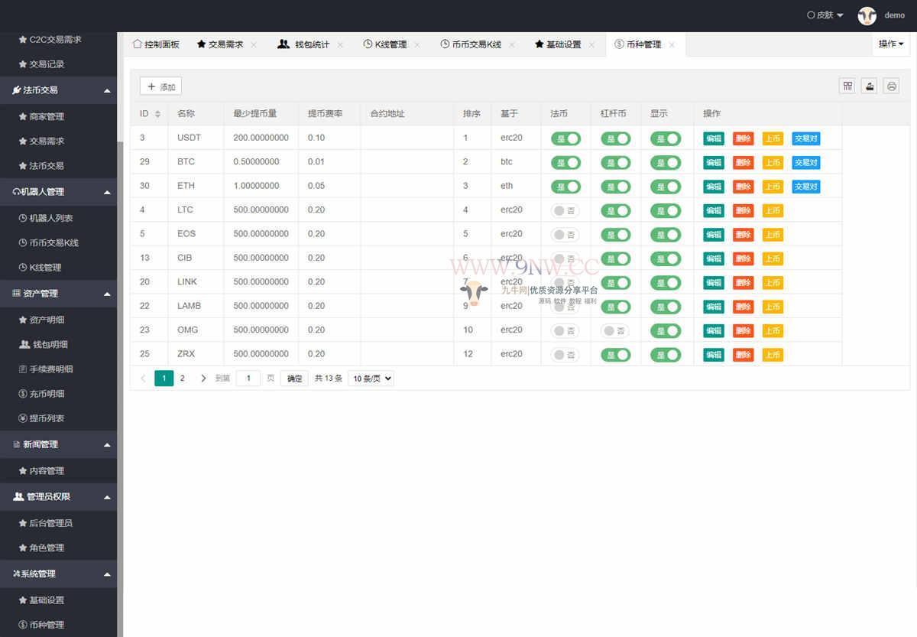The height and width of the screenshot is (637, 917).
Task: Click the demo user avatar
Action: (867, 16)
